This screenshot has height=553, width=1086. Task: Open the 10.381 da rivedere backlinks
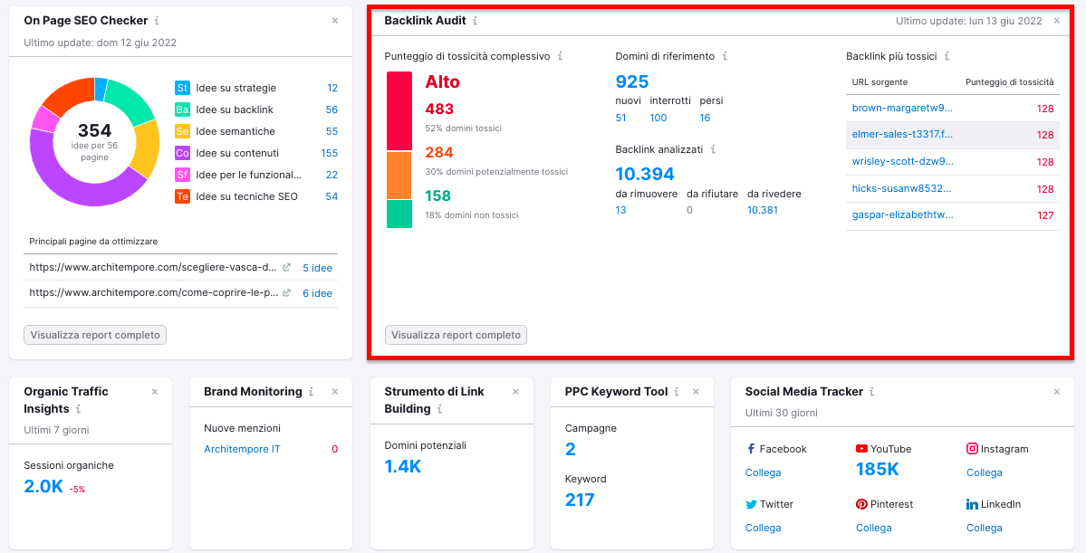[x=762, y=210]
